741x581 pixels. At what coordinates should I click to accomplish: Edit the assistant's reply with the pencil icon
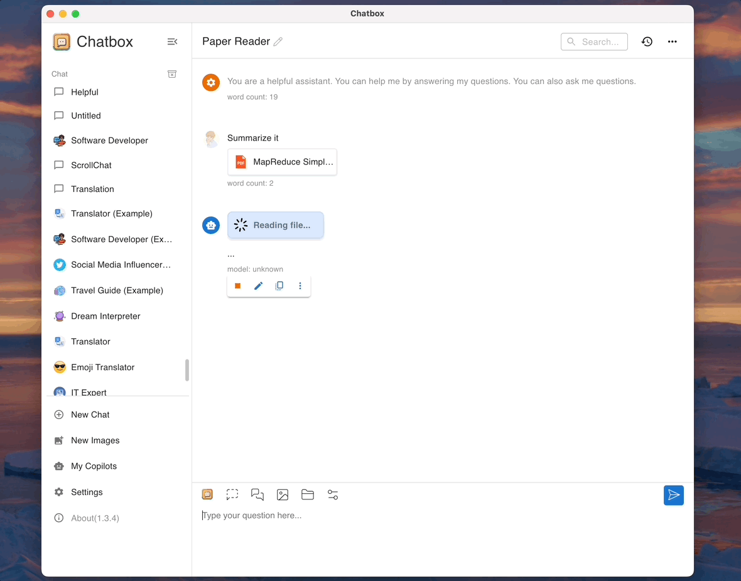258,285
